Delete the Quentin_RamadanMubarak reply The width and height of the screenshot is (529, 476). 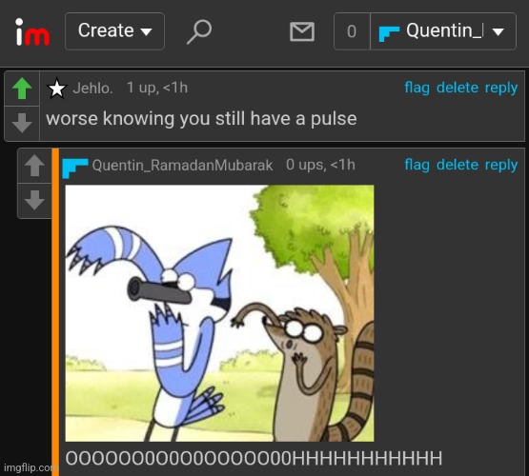pos(458,165)
